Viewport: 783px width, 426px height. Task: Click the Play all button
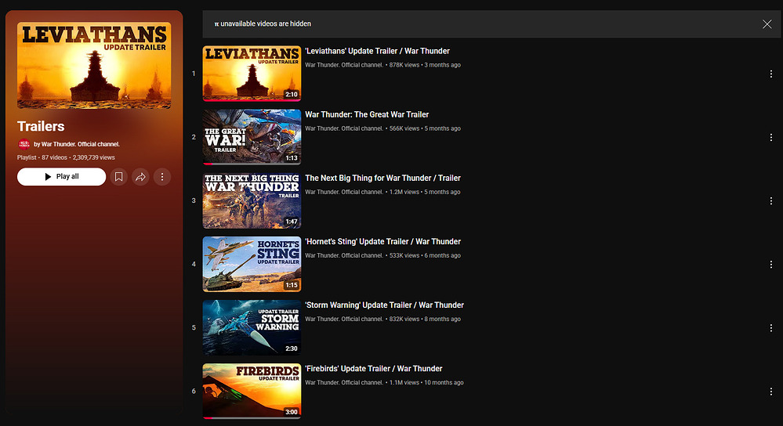[x=61, y=176]
